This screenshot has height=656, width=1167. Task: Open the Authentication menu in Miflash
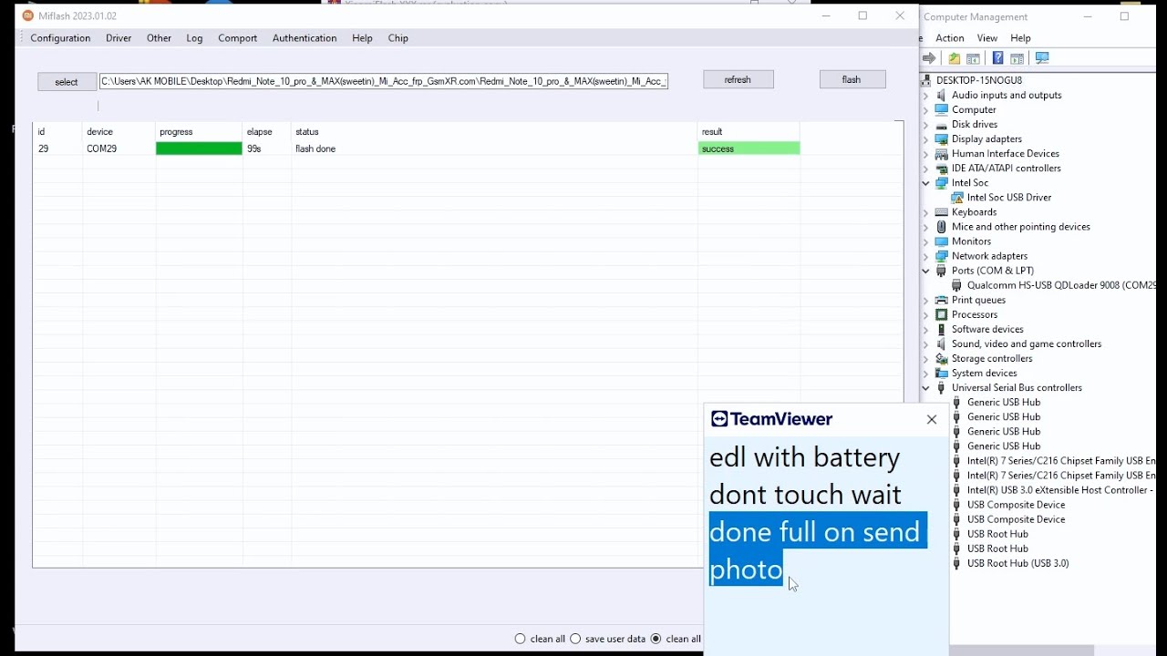(305, 38)
